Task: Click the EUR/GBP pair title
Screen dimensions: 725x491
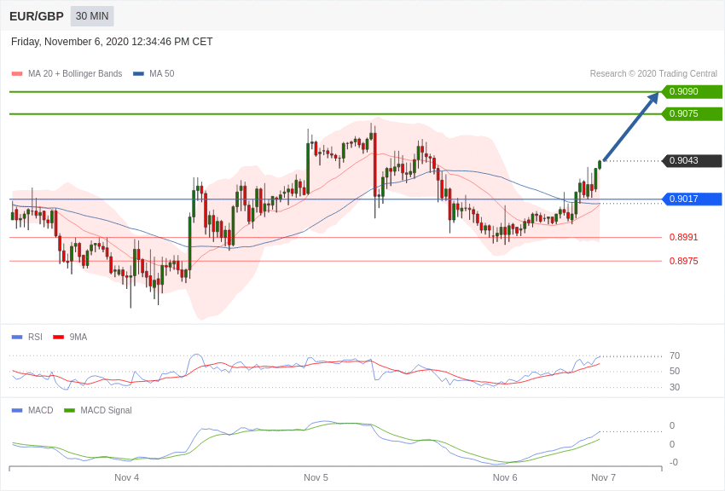Action: (x=37, y=16)
